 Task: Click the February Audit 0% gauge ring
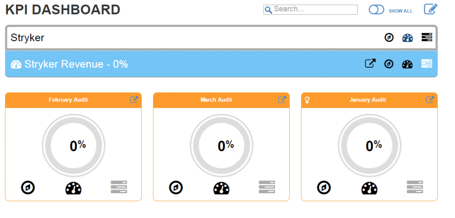click(73, 146)
